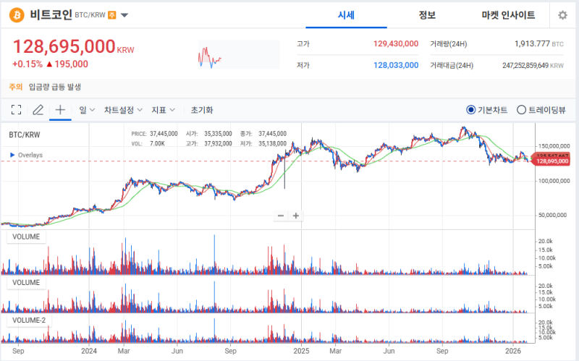Activate the crosshair plus tool

tap(60, 110)
